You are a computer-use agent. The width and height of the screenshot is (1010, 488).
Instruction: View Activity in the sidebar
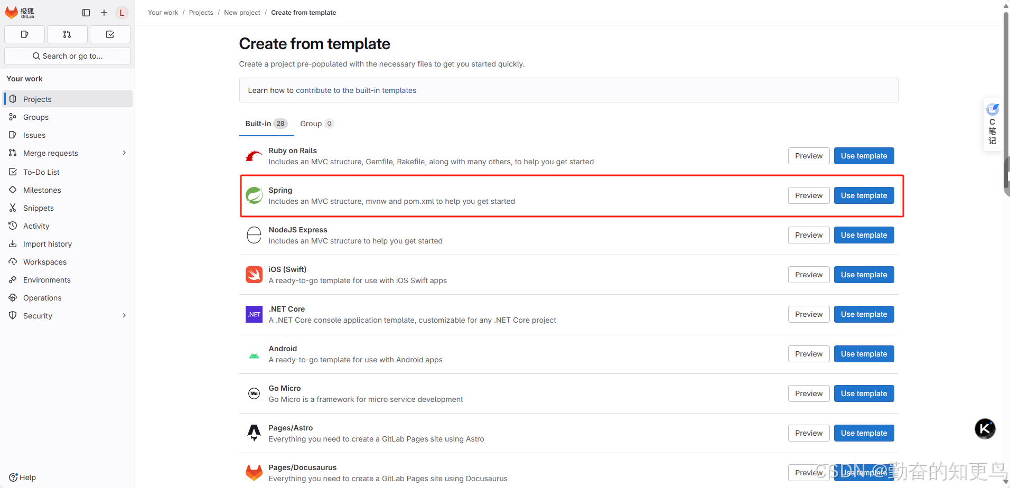(68, 226)
